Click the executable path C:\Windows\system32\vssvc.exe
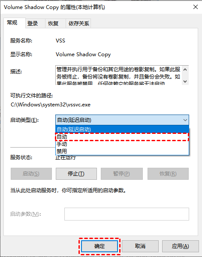The height and width of the screenshot is (257, 202). click(51, 105)
